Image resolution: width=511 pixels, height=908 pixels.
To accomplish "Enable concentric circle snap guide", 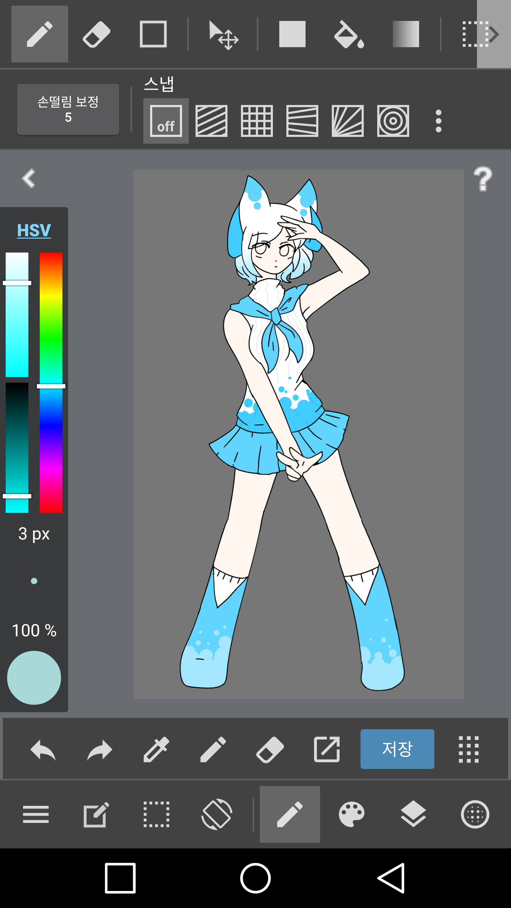I will point(393,121).
